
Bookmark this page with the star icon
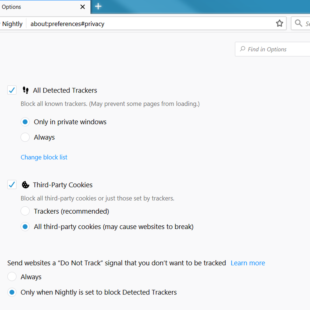coord(280,24)
